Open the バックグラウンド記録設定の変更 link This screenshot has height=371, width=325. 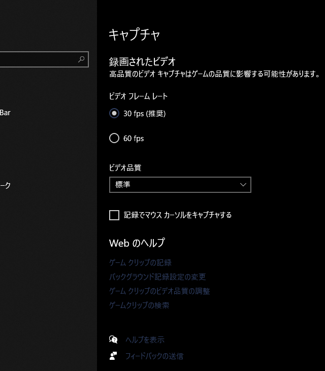coord(157,277)
